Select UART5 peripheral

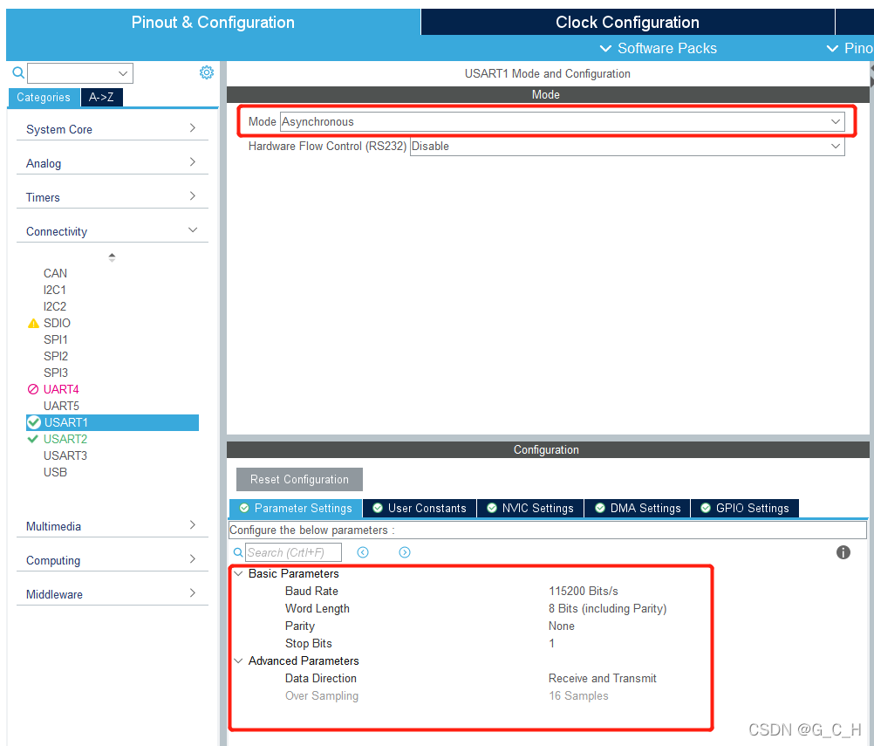tap(61, 406)
